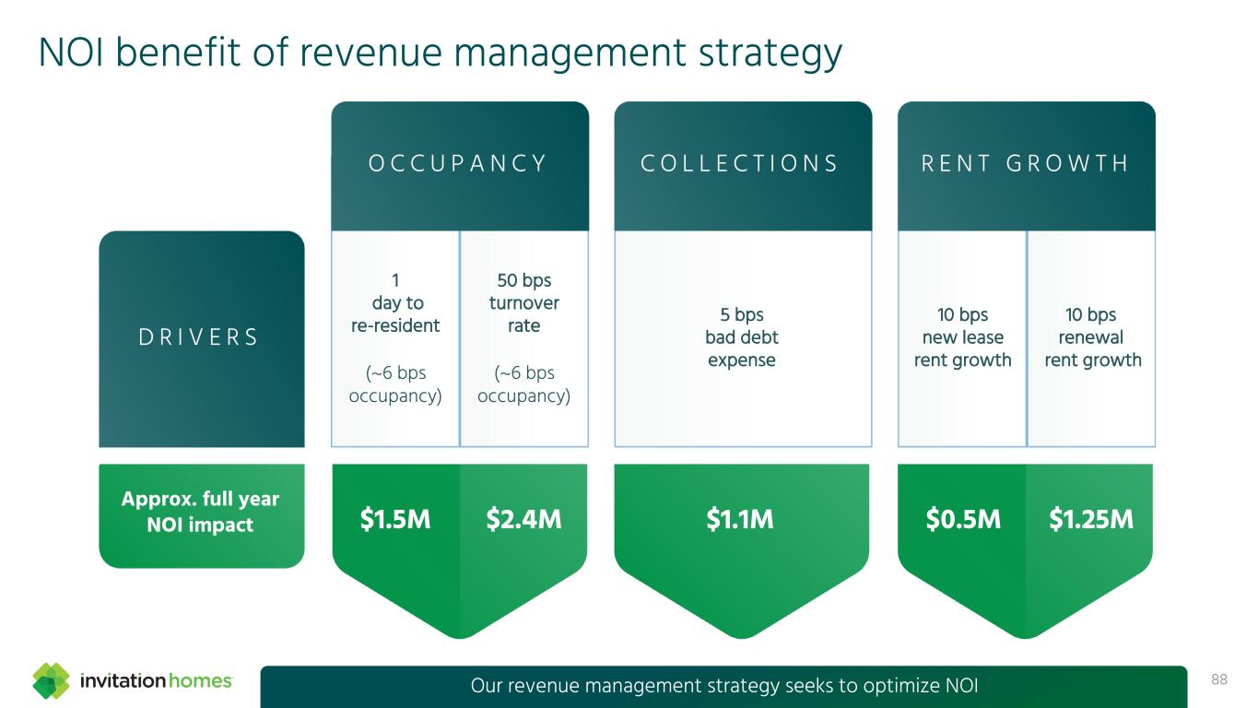This screenshot has width=1258, height=708.
Task: Click the $1.1M collections impact value
Action: (x=740, y=521)
